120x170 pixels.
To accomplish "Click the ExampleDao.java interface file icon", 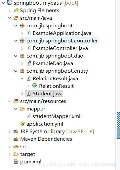I will coord(29,63).
